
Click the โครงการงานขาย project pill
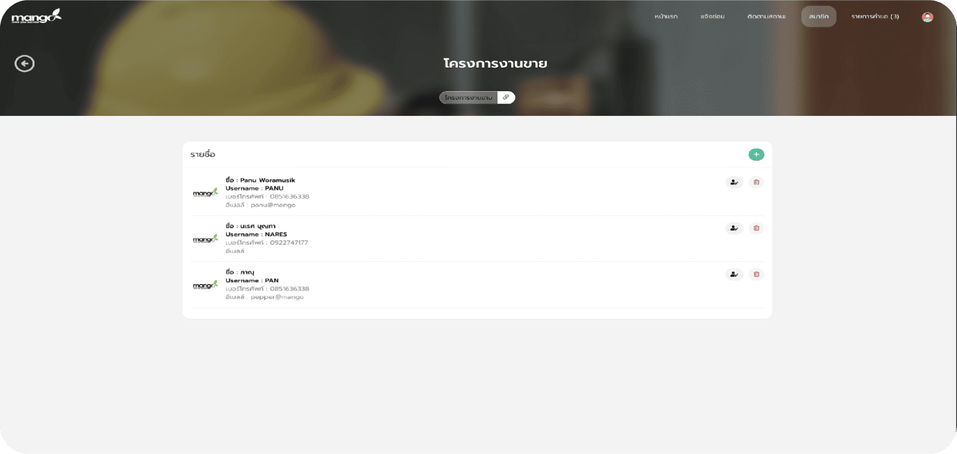(468, 97)
